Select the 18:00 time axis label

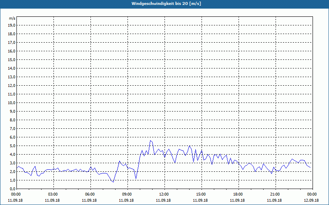point(238,194)
